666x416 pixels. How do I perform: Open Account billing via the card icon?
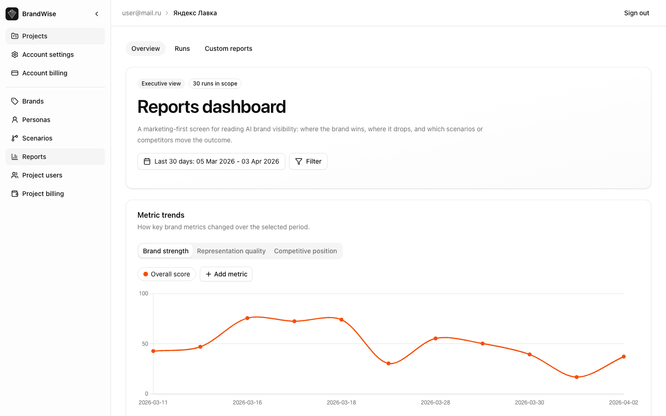coord(15,73)
